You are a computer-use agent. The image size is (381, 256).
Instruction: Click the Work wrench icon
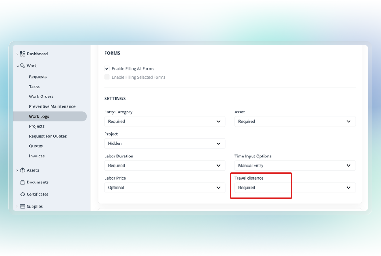pyautogui.click(x=23, y=66)
